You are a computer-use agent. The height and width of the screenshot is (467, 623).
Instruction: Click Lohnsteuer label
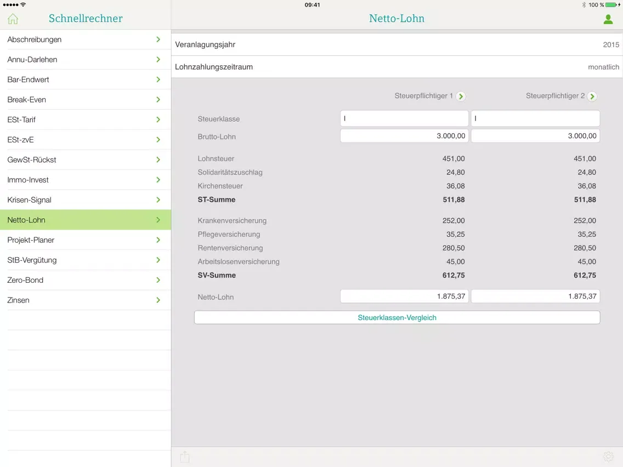[216, 158]
